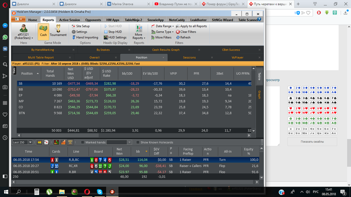Open Sessions report tab
Image resolution: width=351 pixels, height=197 pixels.
tap(190, 57)
